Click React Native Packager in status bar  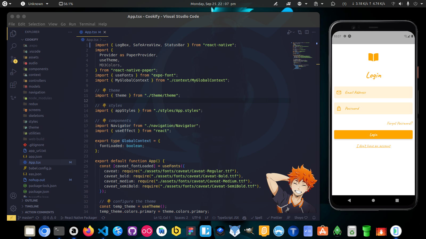point(79,218)
